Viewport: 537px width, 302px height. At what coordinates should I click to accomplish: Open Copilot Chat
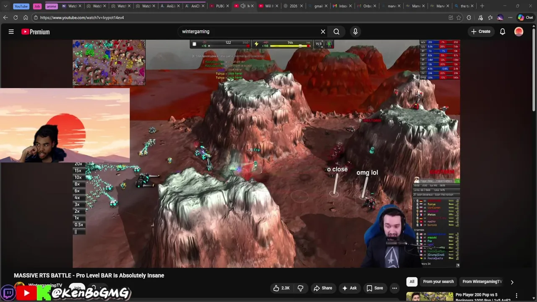click(x=525, y=18)
